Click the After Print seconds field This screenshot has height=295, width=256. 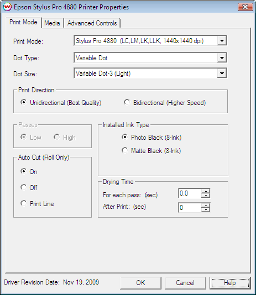click(190, 208)
